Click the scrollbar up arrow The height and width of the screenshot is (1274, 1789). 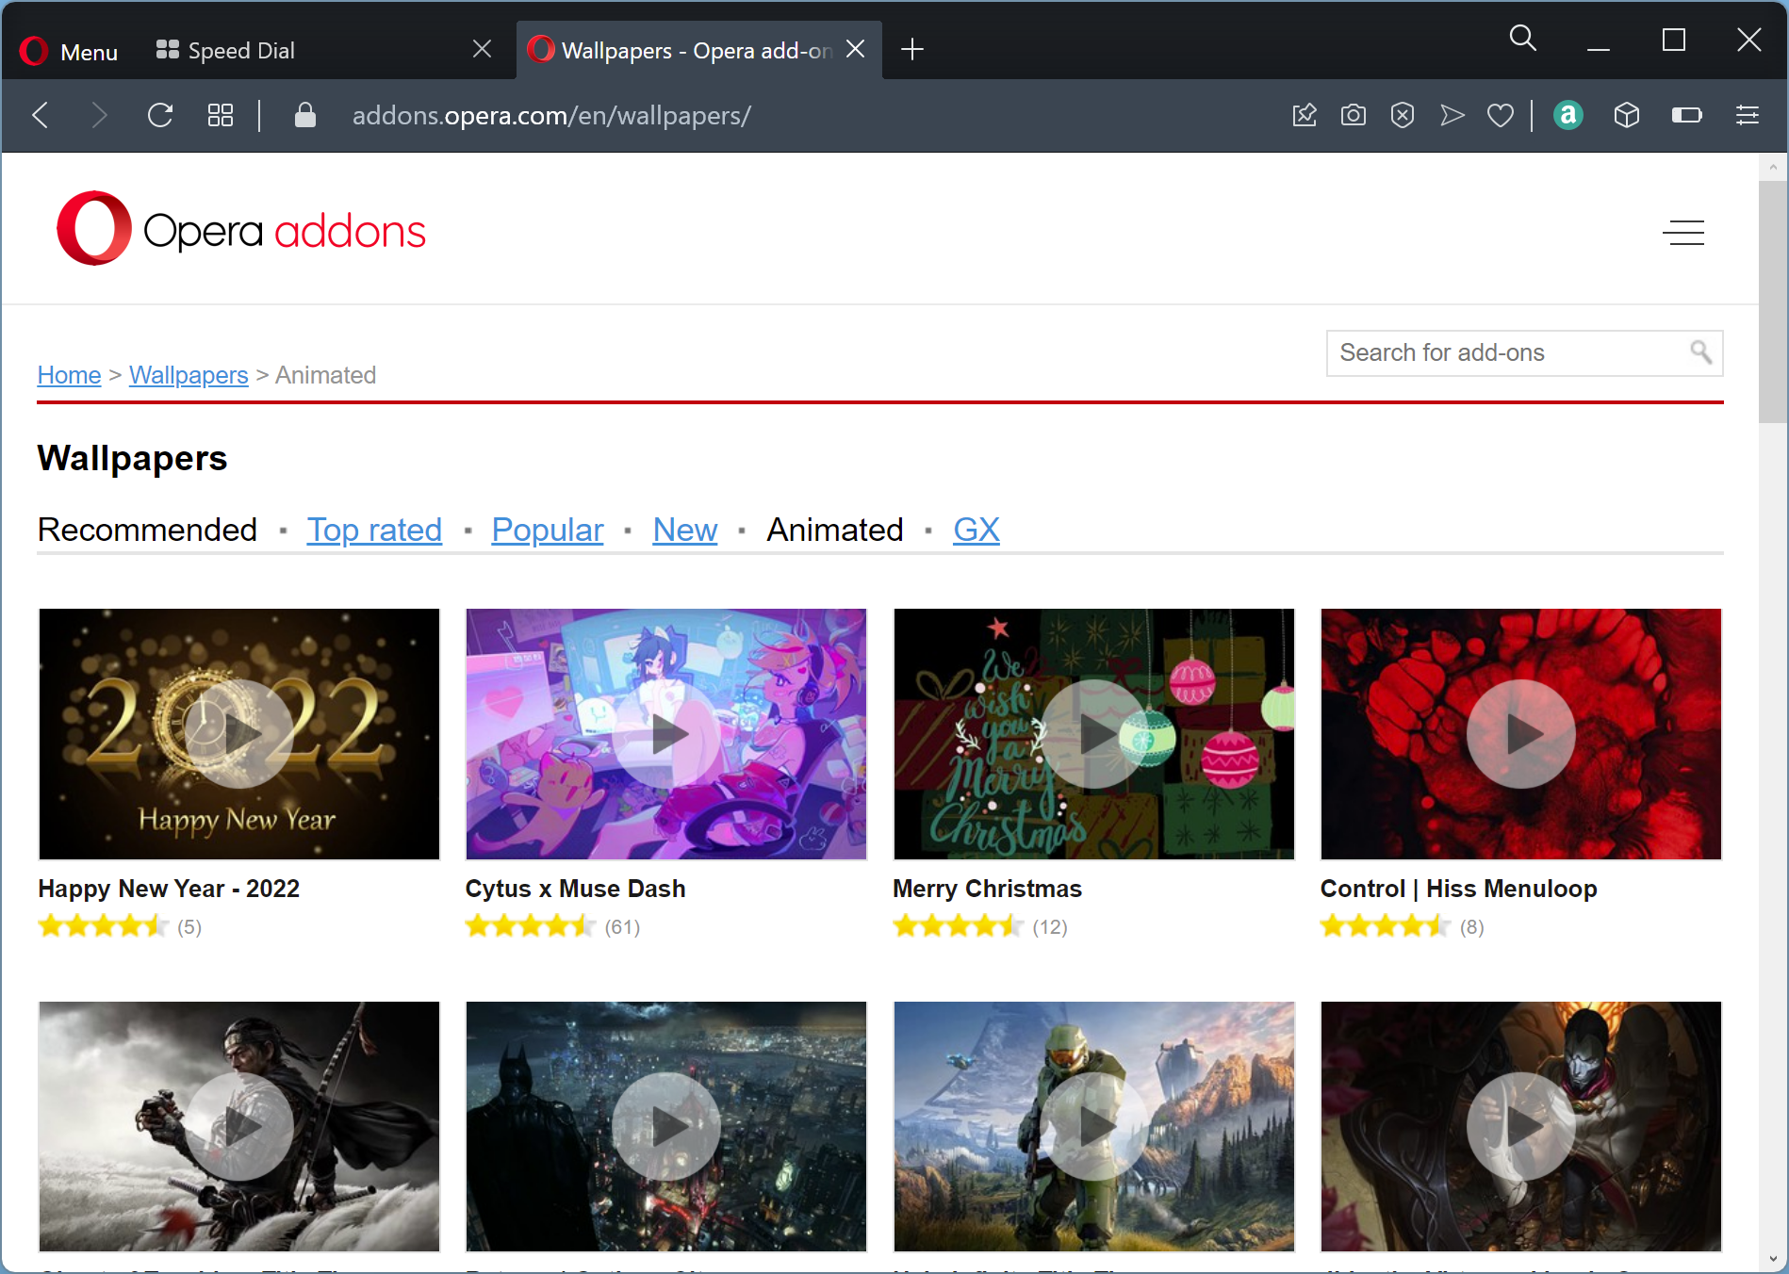pos(1773,167)
